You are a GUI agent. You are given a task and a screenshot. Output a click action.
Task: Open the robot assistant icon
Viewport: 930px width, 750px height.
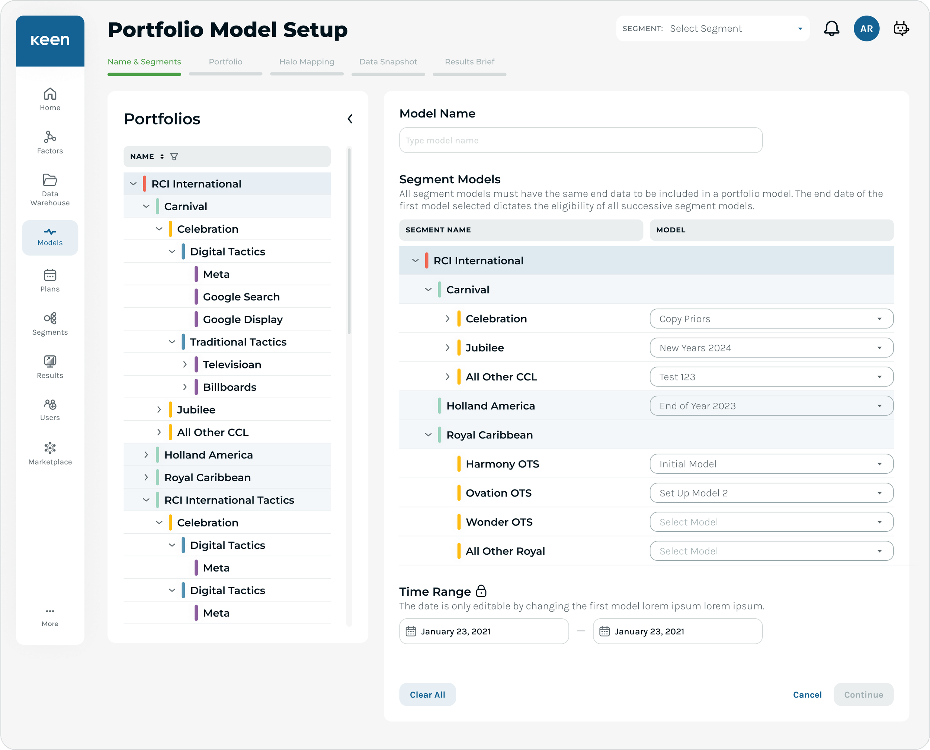point(901,29)
